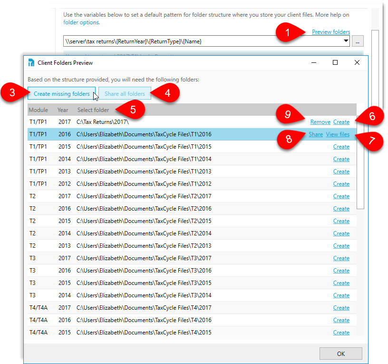The width and height of the screenshot is (388, 364).
Task: View files in the T1/TP1 2016 folder
Action: (x=338, y=134)
